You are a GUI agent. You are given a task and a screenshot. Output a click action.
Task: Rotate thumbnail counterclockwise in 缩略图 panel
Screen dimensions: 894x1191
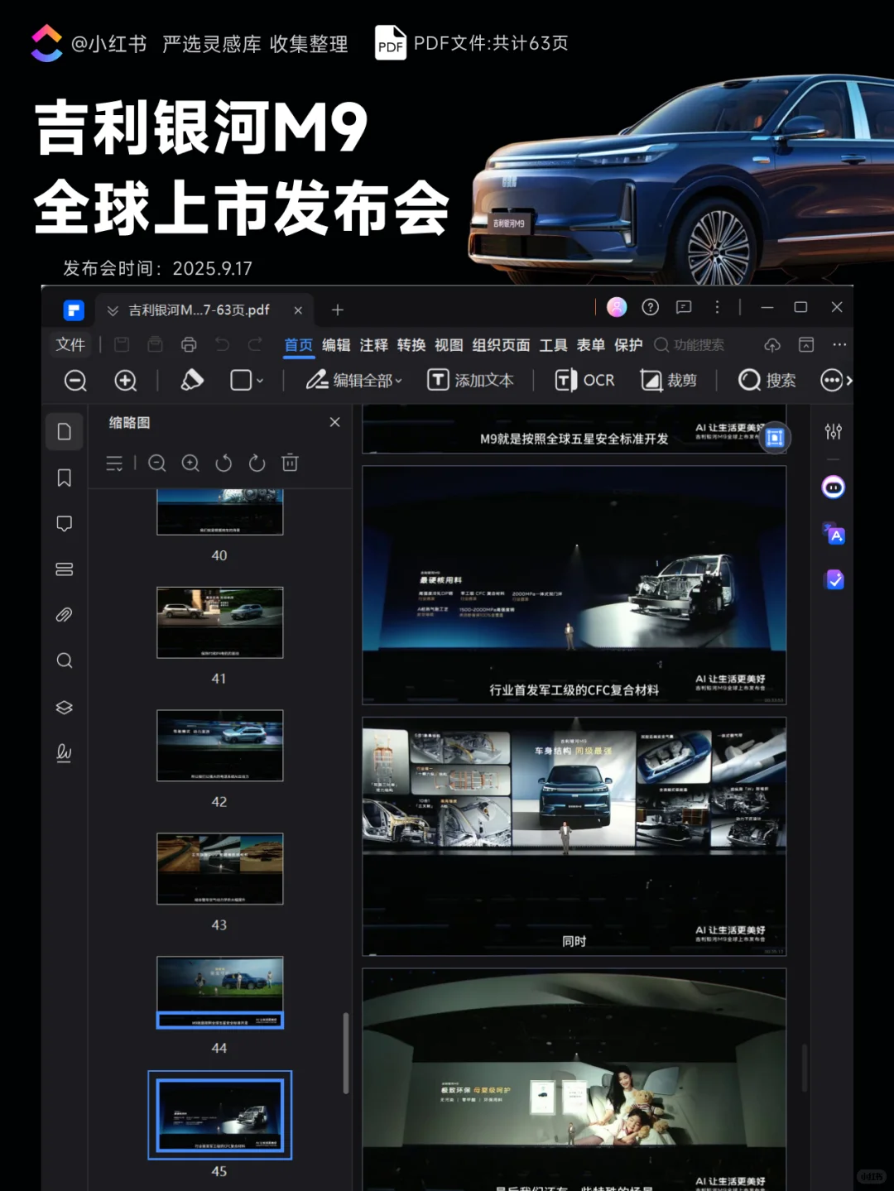[x=223, y=463]
